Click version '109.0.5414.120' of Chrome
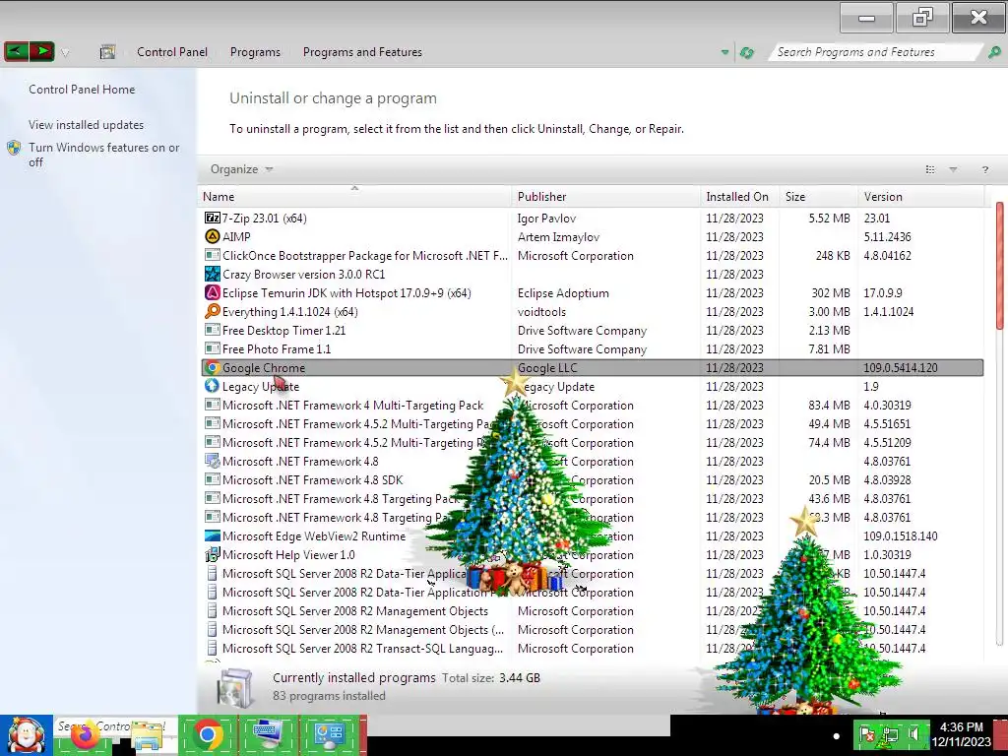 click(x=900, y=368)
